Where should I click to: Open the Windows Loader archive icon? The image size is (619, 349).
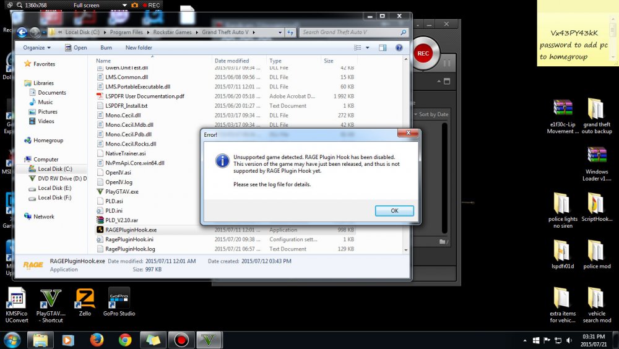point(597,164)
